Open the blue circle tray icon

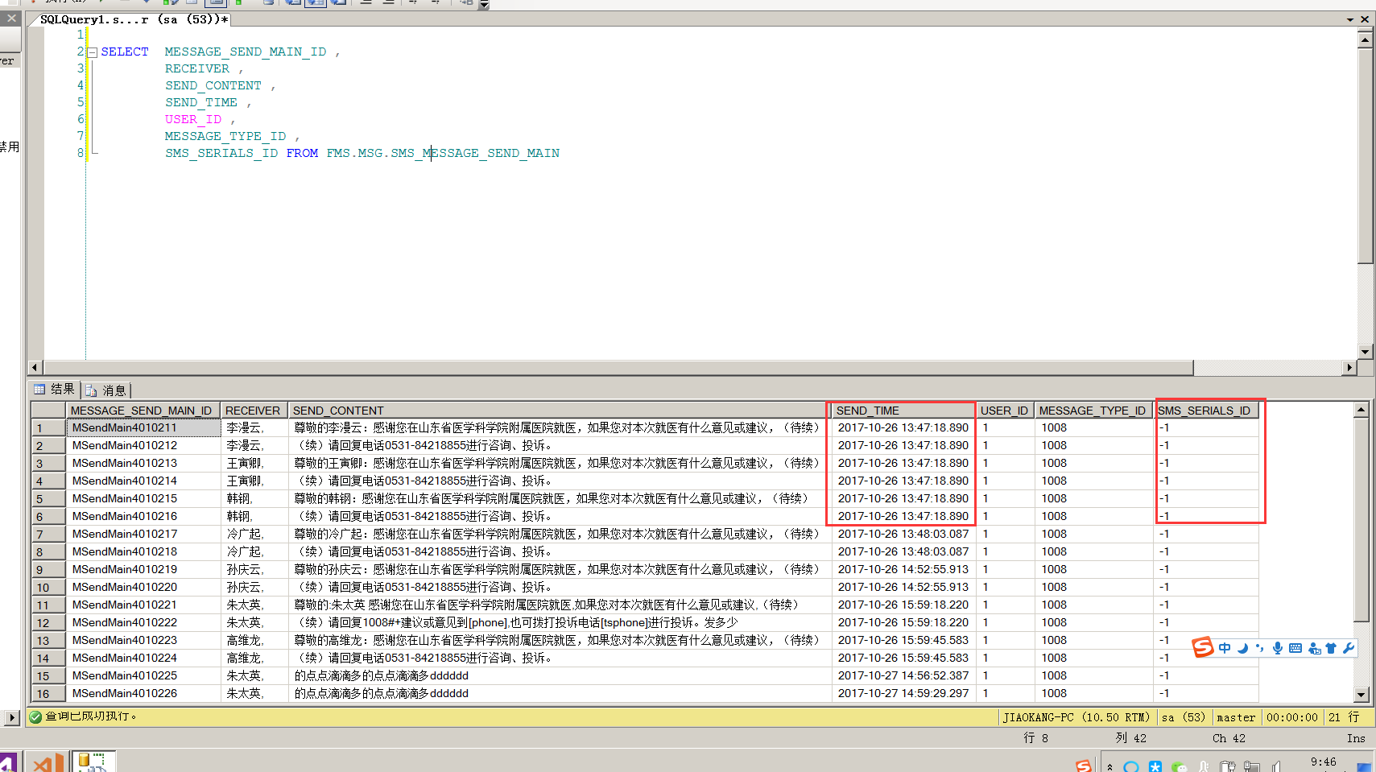pos(1131,766)
